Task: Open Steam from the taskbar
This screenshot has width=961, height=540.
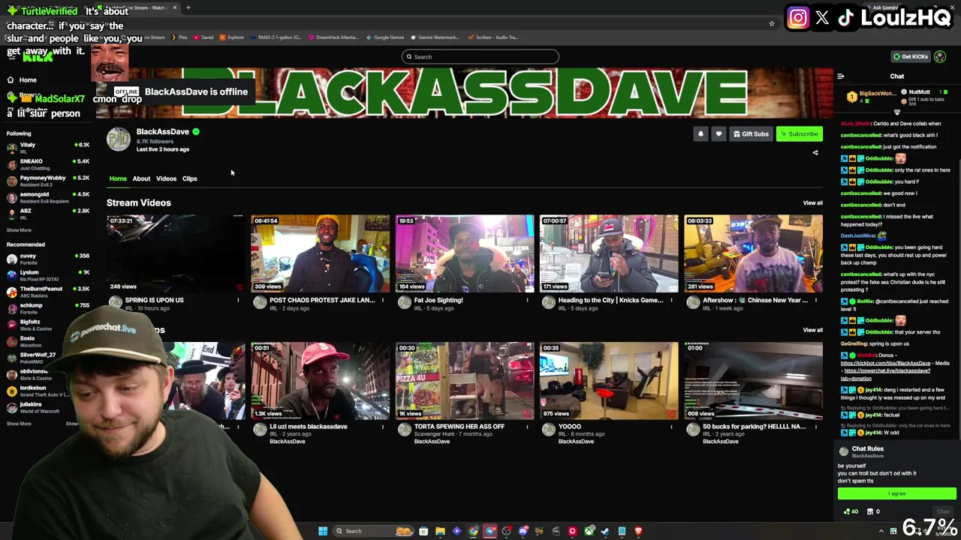Action: [605, 531]
